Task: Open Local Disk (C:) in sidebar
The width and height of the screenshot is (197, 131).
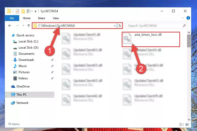Action: (x=28, y=41)
